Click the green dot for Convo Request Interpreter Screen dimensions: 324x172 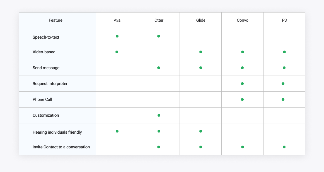click(x=242, y=84)
